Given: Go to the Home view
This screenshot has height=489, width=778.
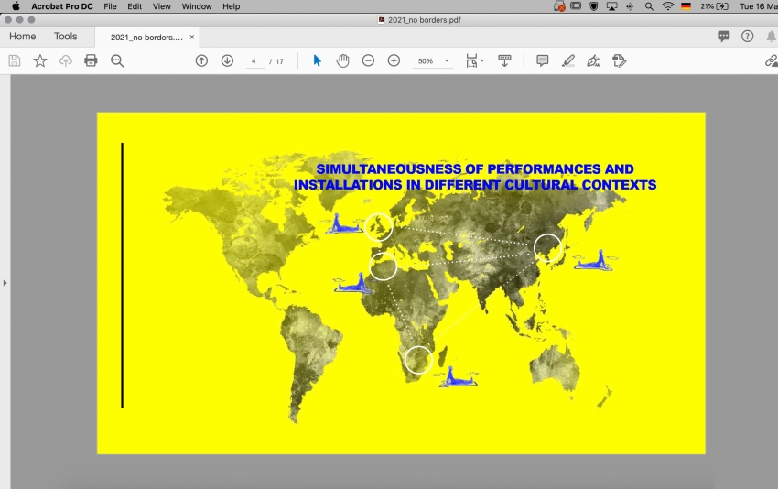Looking at the screenshot, I should click(23, 37).
